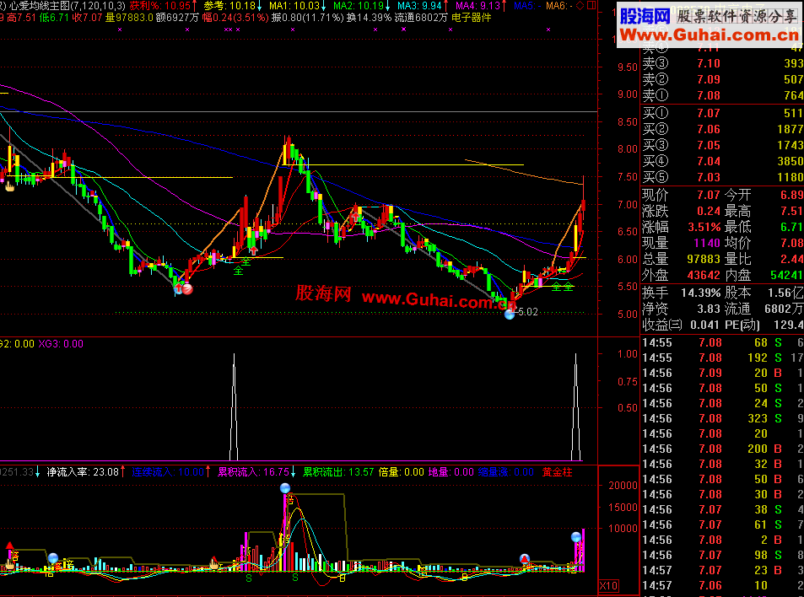
Task: Open the 心爱均线主图(7,120,10,3) indicator title
Action: coord(67,6)
